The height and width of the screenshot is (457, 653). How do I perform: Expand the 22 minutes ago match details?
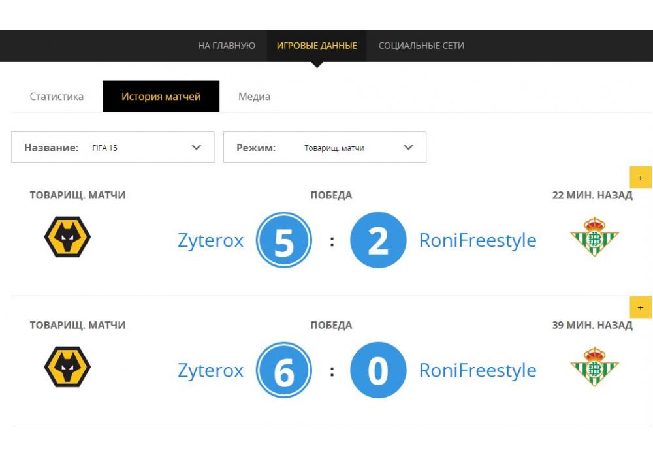[641, 178]
